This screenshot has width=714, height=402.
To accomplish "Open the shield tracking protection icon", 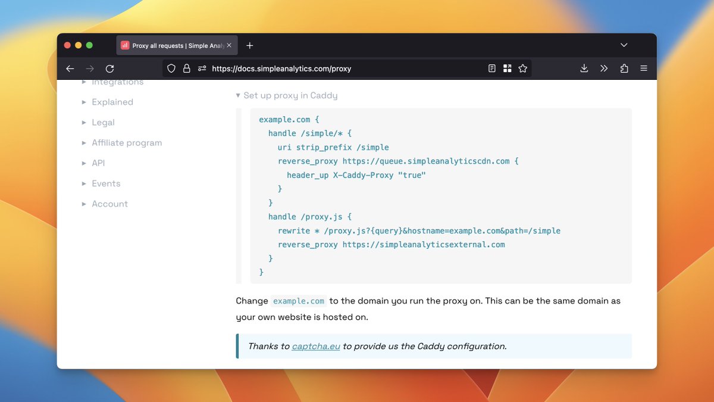I will pos(171,68).
